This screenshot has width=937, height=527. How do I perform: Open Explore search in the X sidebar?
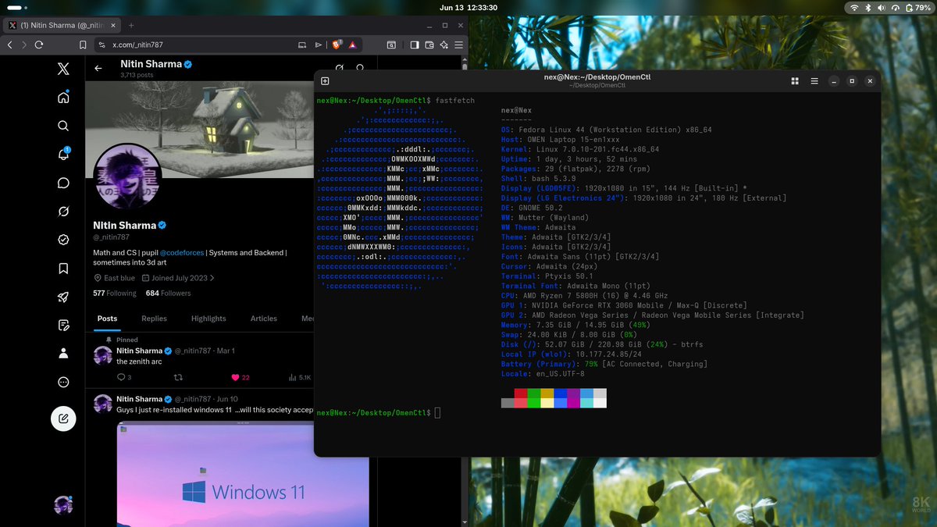(63, 126)
